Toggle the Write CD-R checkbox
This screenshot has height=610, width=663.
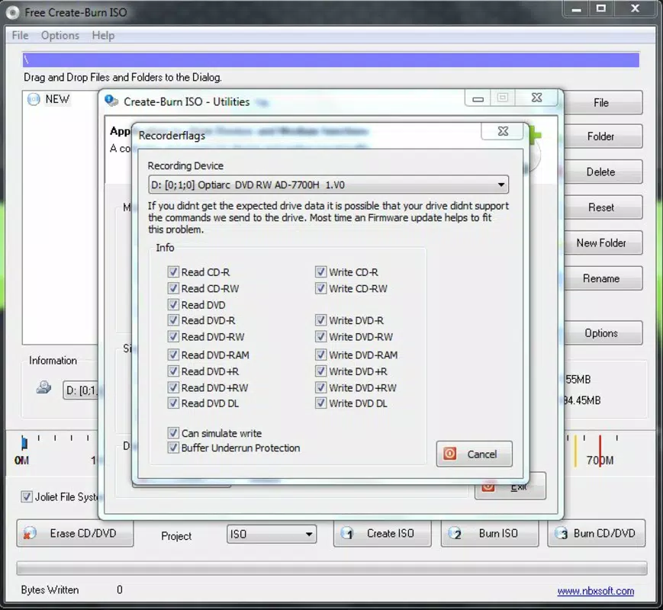(x=321, y=271)
